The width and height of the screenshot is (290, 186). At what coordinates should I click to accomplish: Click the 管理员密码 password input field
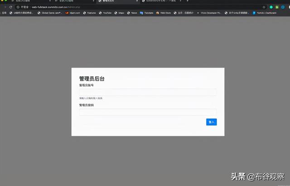pos(148,112)
